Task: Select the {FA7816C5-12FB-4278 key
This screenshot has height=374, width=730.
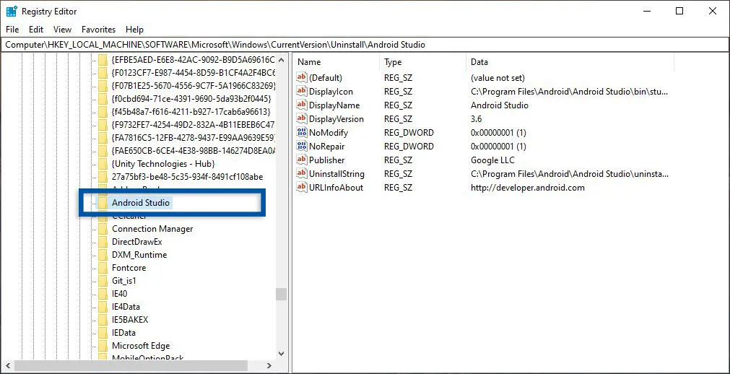Action: [194, 138]
